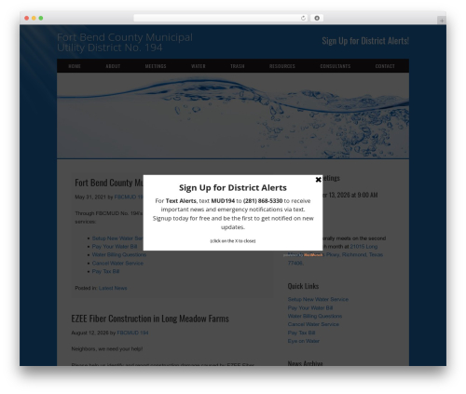This screenshot has height=394, width=466.
Task: Reload the page using the refresh icon
Action: click(x=303, y=18)
